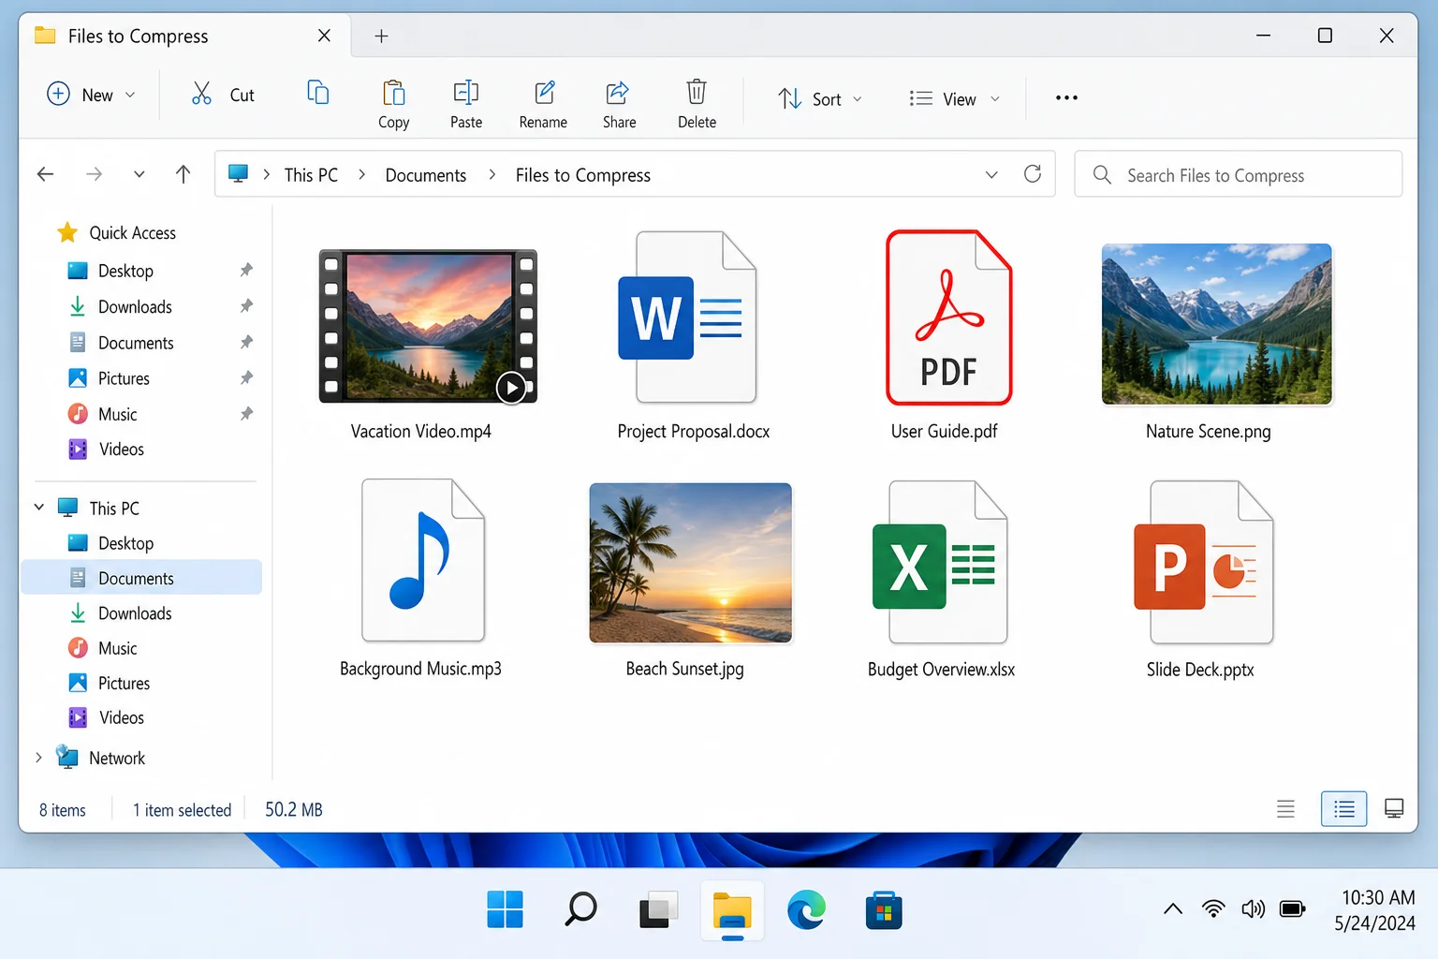Image resolution: width=1438 pixels, height=959 pixels.
Task: Click the Share toolbar icon
Action: (x=618, y=93)
